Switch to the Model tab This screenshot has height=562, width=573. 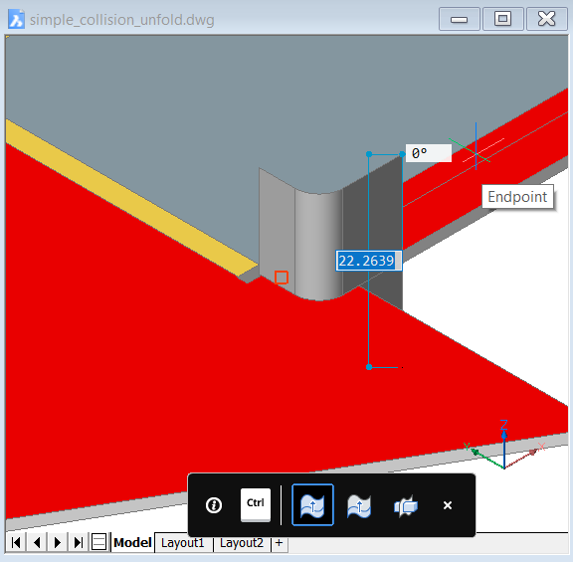pos(132,543)
